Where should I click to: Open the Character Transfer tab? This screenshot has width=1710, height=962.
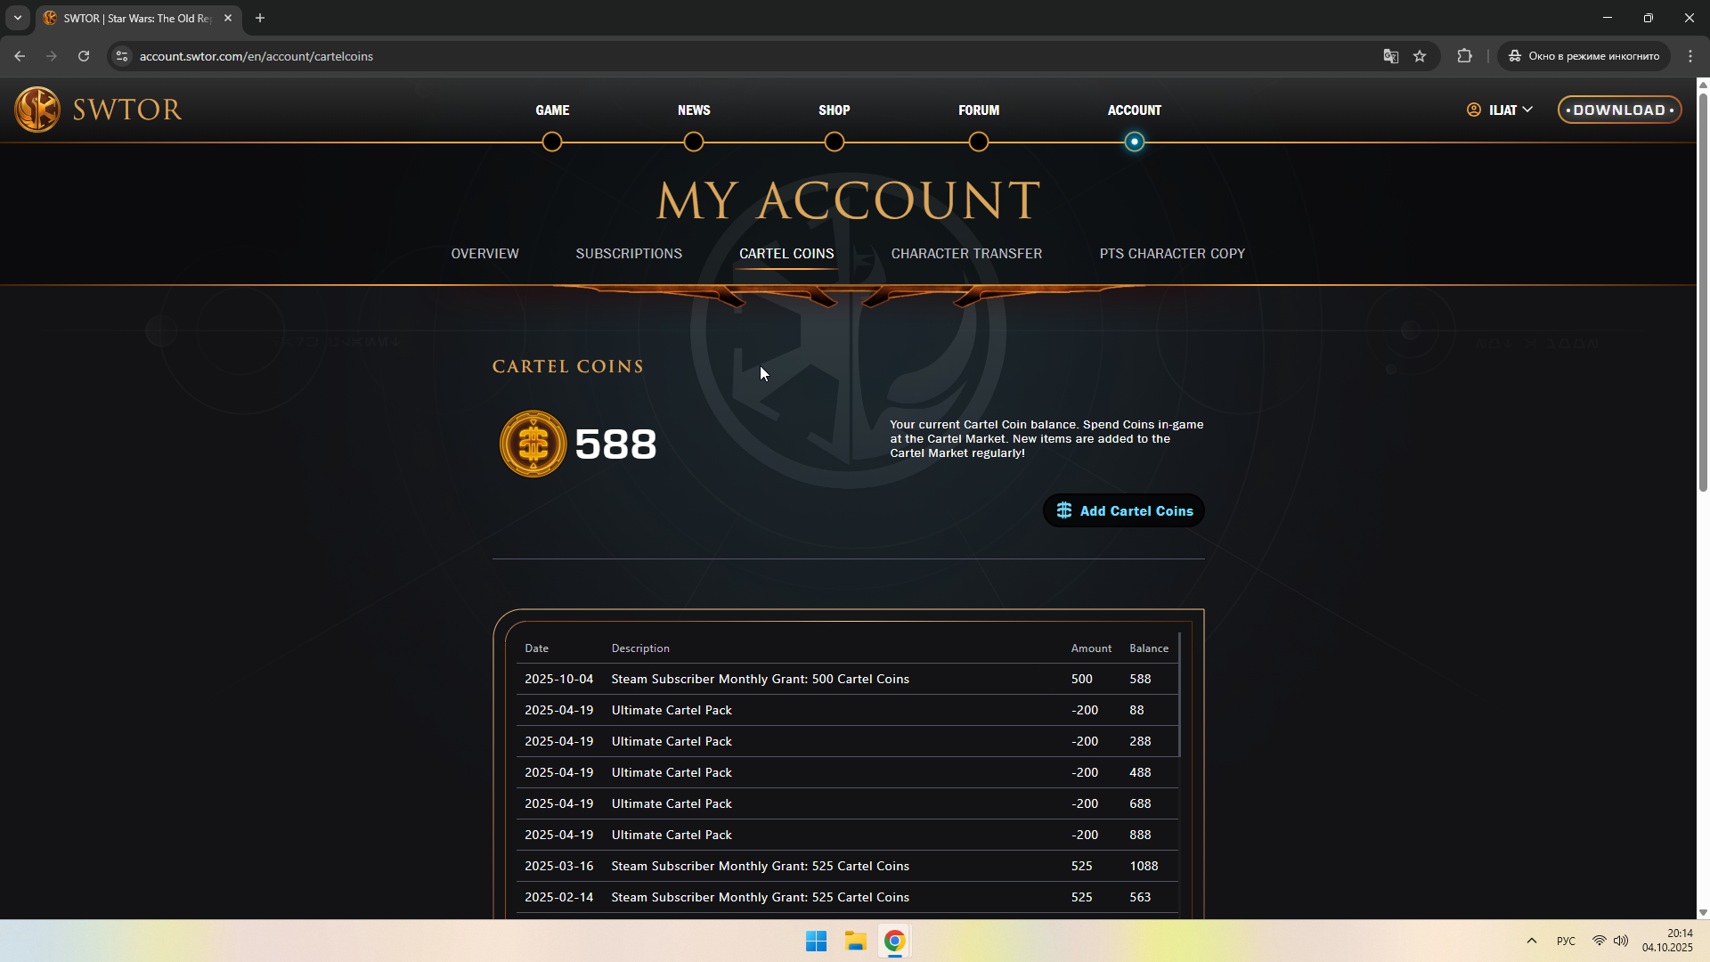coord(966,254)
